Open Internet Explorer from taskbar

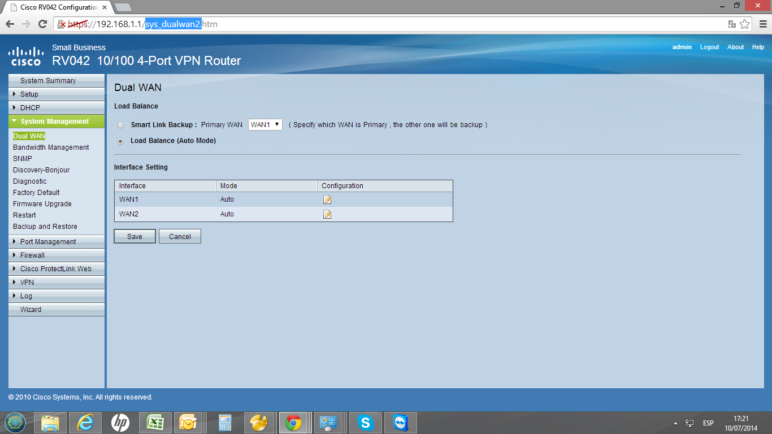(x=85, y=422)
